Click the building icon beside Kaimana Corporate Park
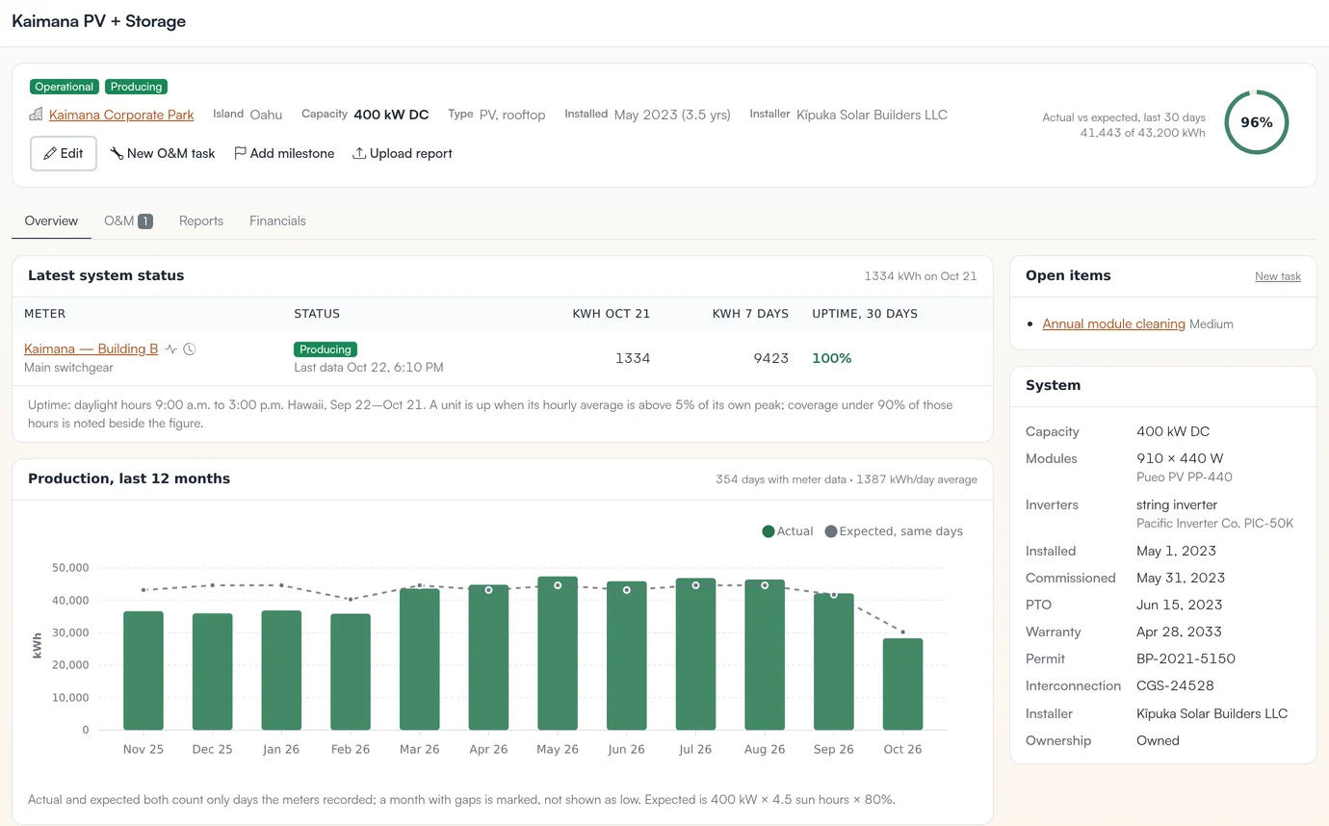The image size is (1329, 826). pyautogui.click(x=36, y=115)
